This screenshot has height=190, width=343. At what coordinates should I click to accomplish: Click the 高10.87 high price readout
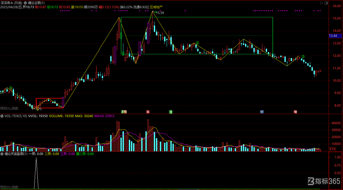41,7
